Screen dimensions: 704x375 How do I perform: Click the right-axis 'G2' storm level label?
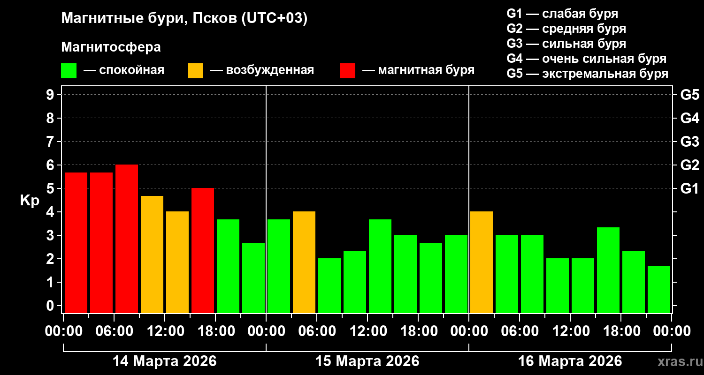tap(689, 165)
